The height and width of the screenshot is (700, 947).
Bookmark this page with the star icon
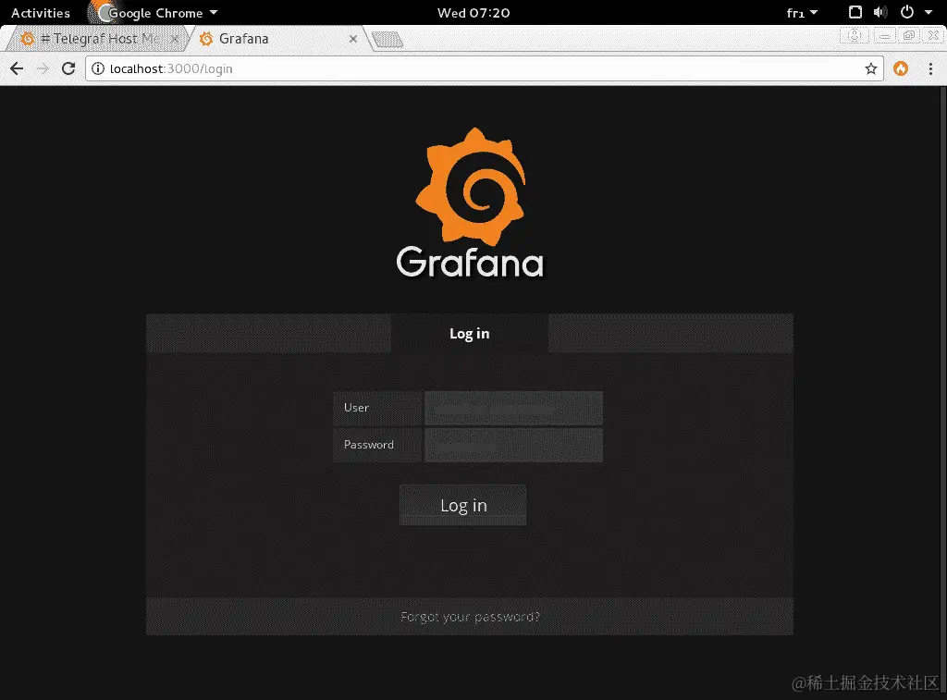tap(870, 68)
